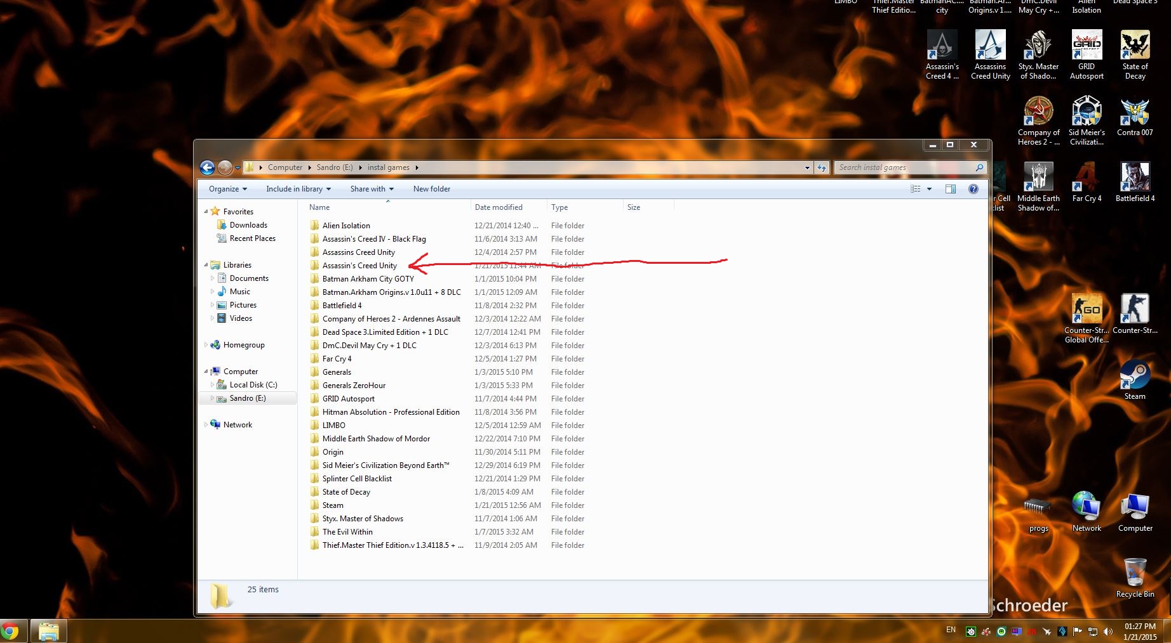Select the Alien Isolation folder
The width and height of the screenshot is (1171, 643).
(346, 226)
